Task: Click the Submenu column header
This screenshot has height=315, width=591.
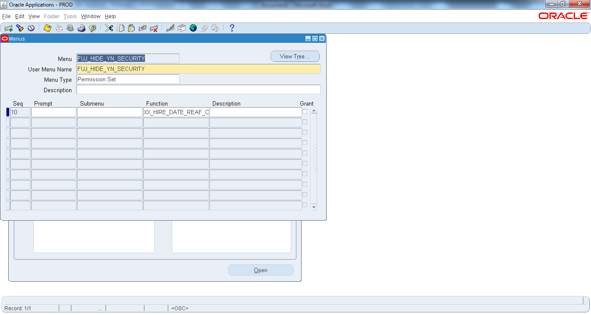Action: pos(92,104)
